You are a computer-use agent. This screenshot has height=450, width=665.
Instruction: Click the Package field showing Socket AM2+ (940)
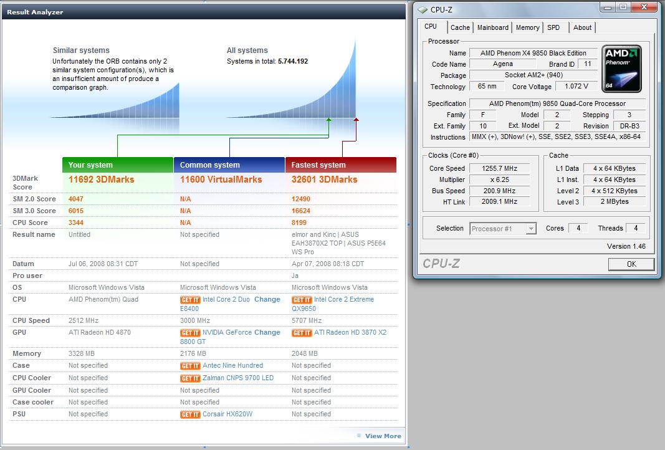coord(533,75)
